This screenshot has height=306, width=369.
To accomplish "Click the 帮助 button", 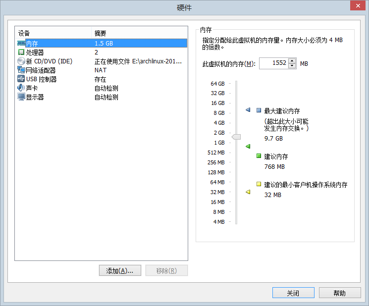I will click(x=340, y=293).
